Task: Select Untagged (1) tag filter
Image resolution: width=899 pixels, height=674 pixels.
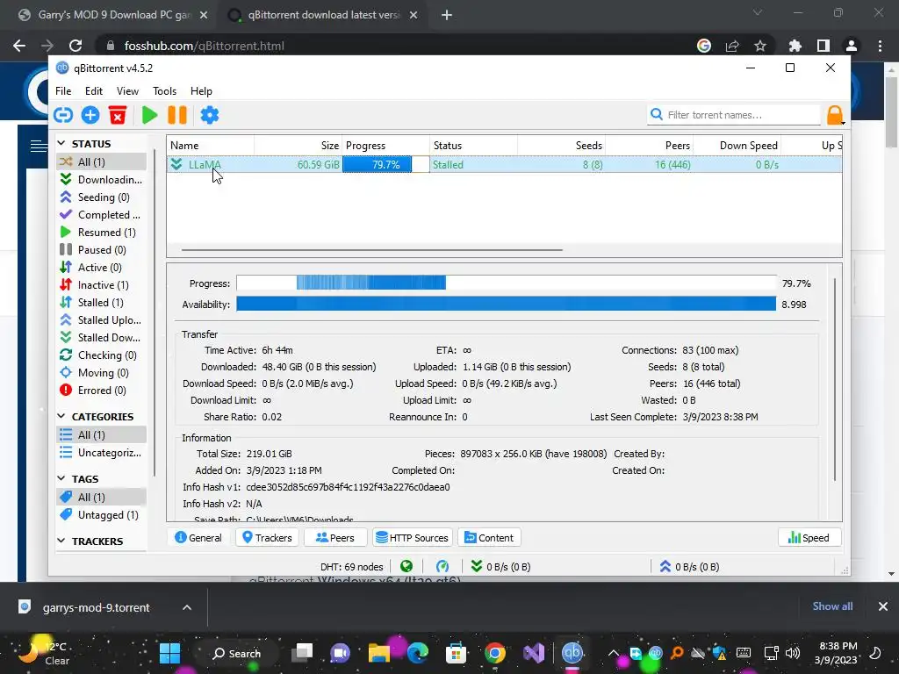Action: [102, 514]
